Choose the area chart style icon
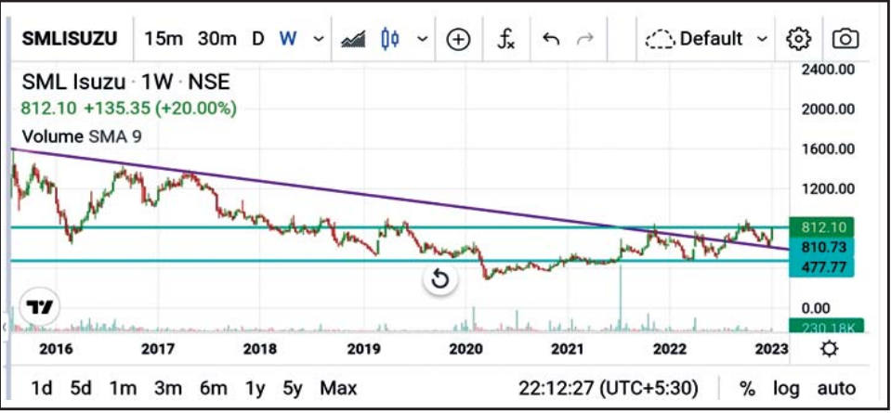 point(353,39)
